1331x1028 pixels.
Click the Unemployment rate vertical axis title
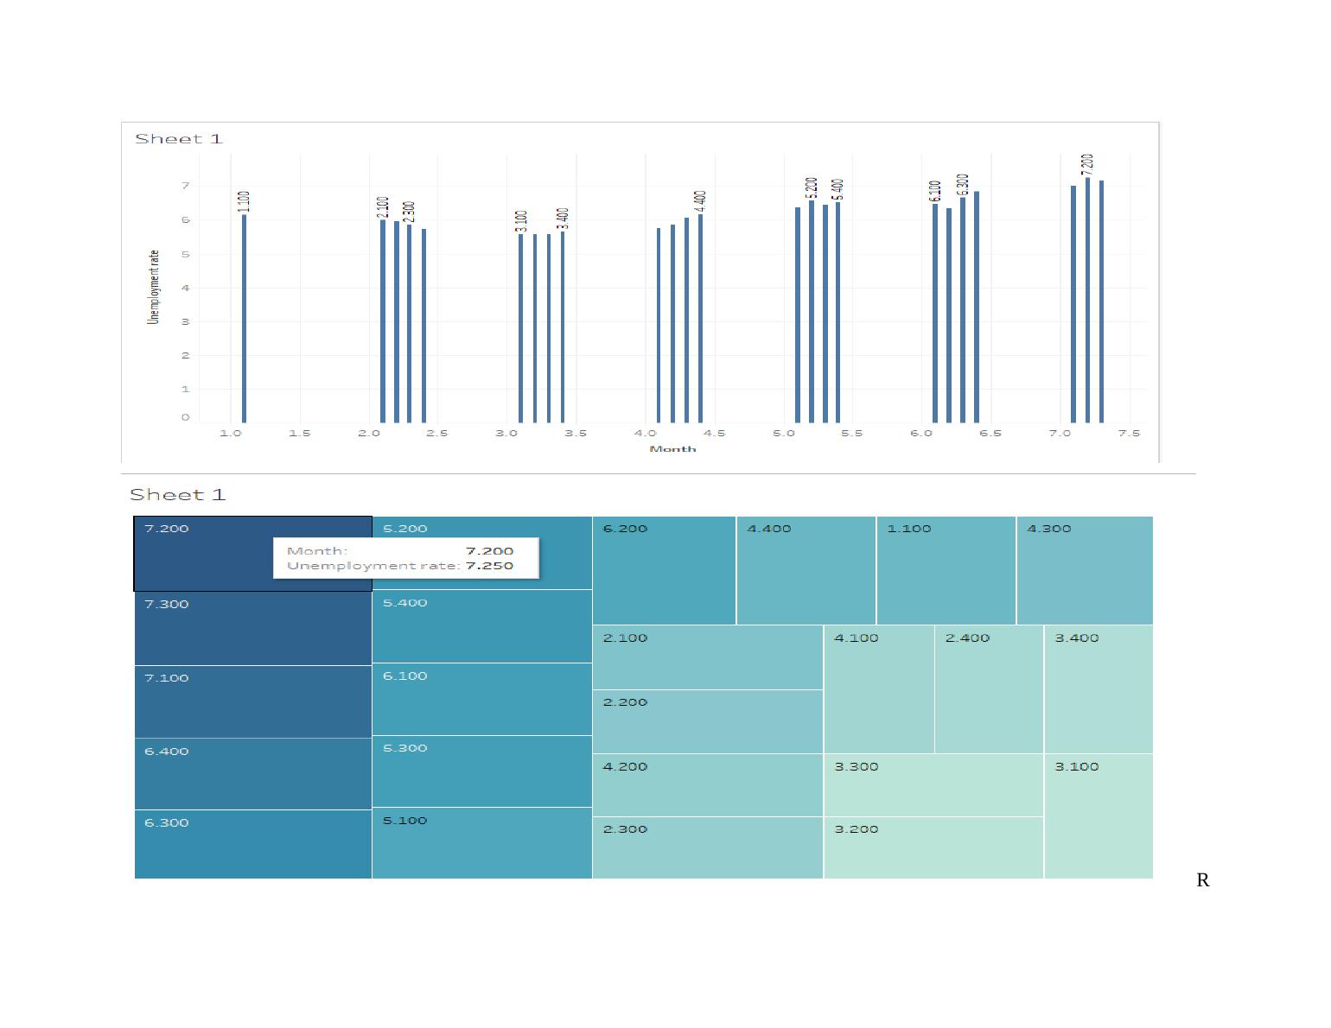coord(154,287)
